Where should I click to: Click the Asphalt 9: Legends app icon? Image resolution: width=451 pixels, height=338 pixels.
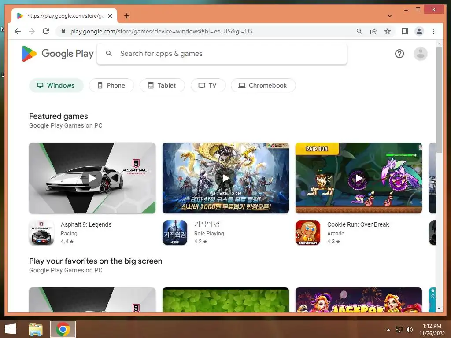[x=41, y=233]
